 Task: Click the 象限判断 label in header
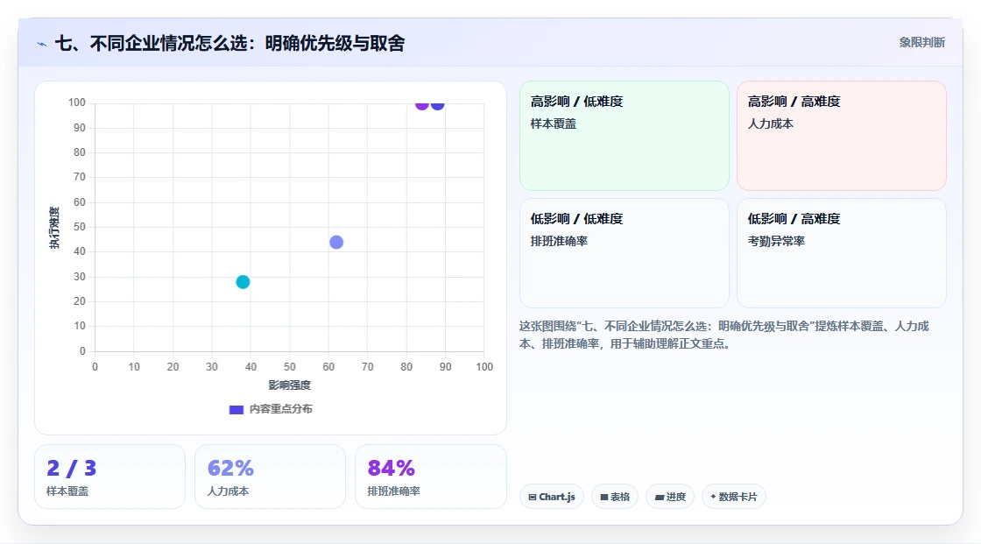pos(921,43)
